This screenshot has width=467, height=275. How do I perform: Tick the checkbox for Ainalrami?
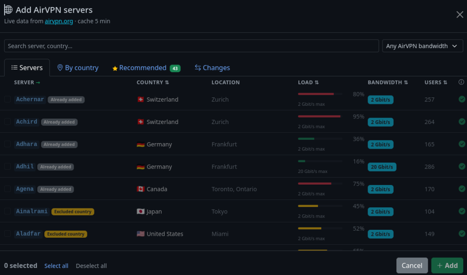tap(7, 211)
